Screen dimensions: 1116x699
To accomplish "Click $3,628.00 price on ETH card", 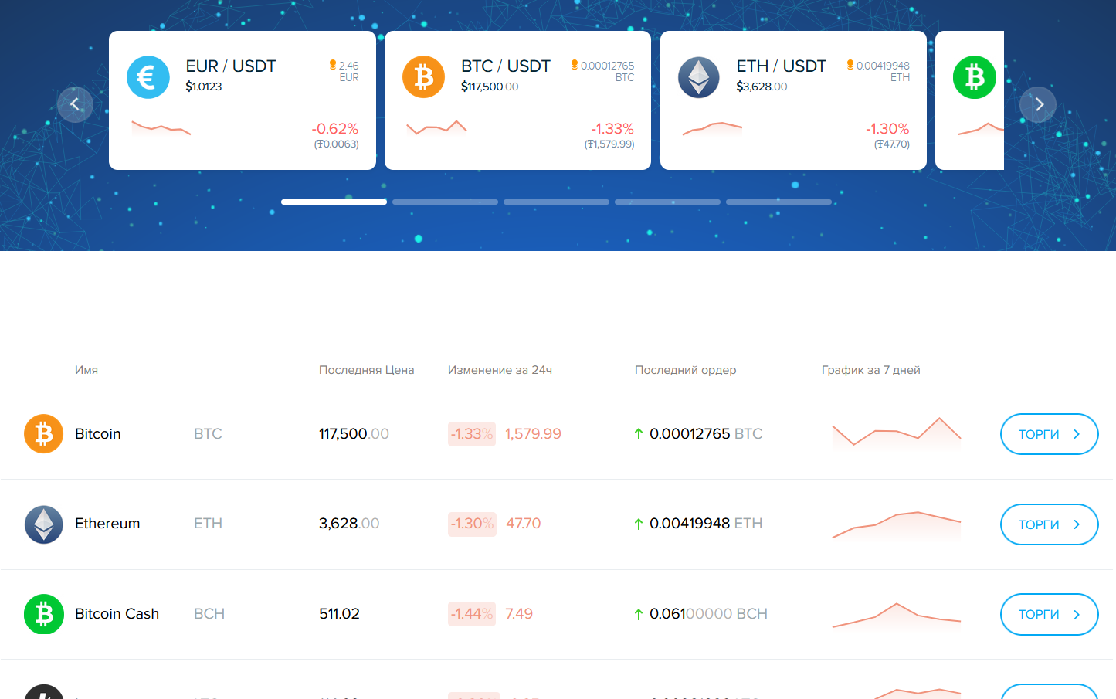I will point(762,87).
